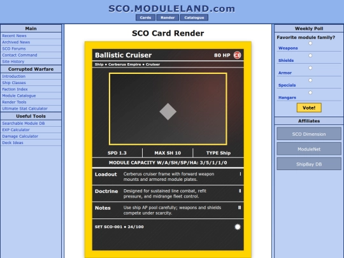Viewport: 344px width, 258px height.
Task: Click the Loadout row cost marker
Action: [x=240, y=174]
